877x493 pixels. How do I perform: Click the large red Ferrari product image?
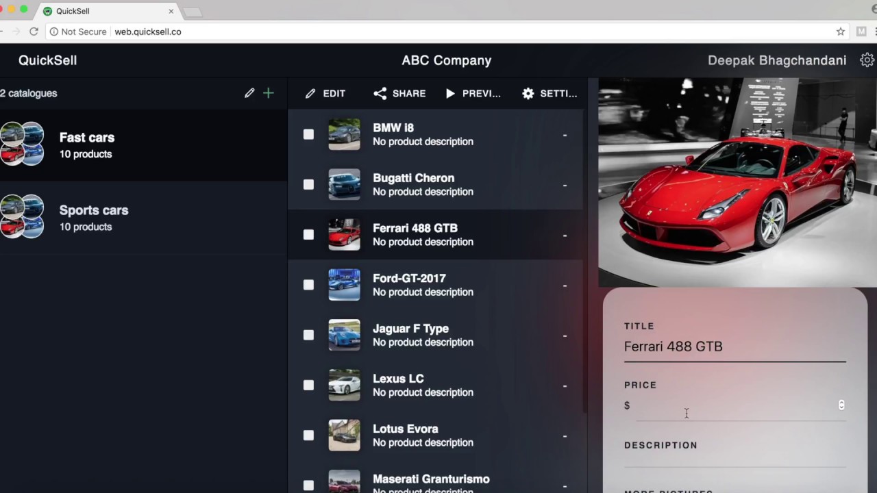click(737, 182)
